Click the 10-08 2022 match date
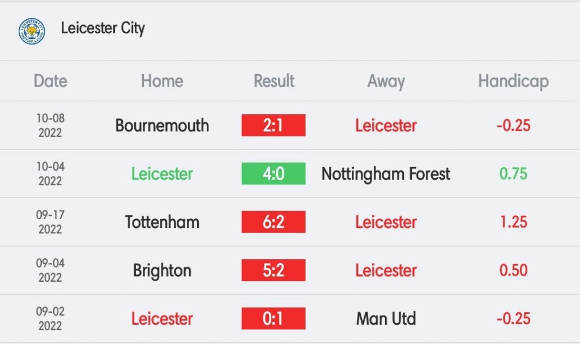580x344 pixels. 50,125
